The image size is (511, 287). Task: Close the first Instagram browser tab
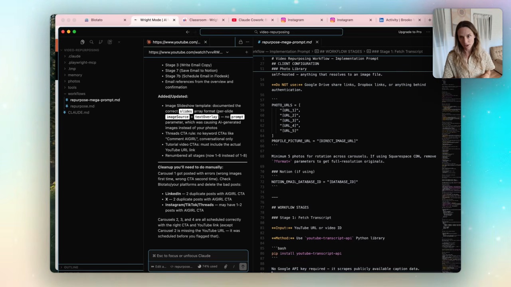click(x=322, y=20)
